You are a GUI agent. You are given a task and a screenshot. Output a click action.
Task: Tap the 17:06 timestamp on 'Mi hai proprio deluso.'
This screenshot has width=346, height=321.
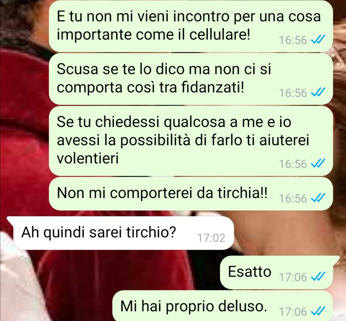(x=293, y=311)
